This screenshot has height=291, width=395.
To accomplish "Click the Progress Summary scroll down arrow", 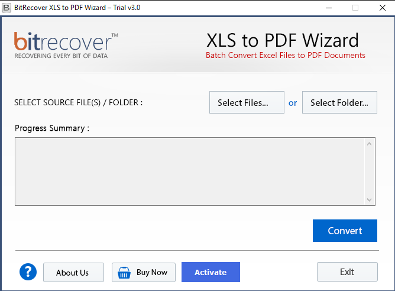I will click(x=370, y=200).
